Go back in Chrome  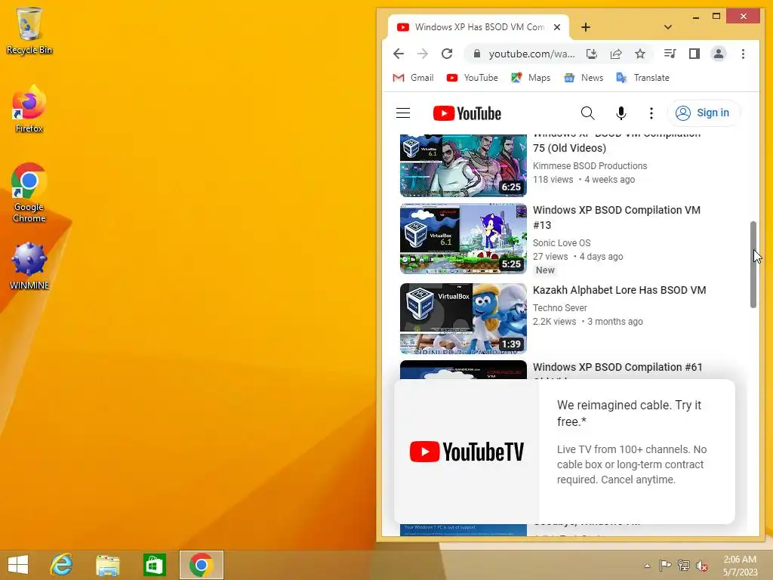[399, 54]
